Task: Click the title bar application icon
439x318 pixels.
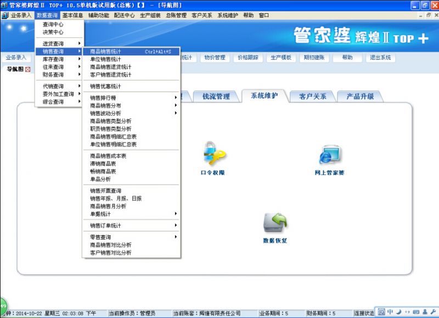Action: (4, 5)
